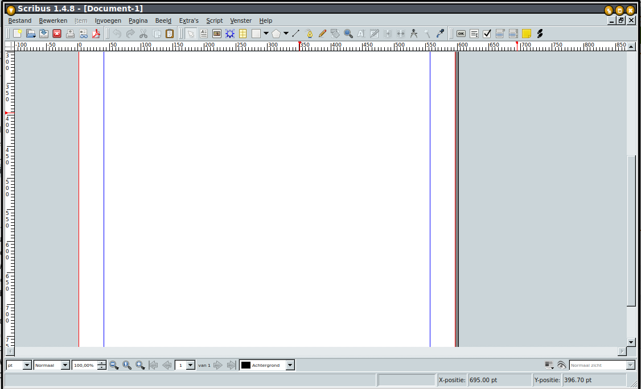Select the Shape rectangle tool
Screen dimensions: 641x389
click(x=256, y=34)
